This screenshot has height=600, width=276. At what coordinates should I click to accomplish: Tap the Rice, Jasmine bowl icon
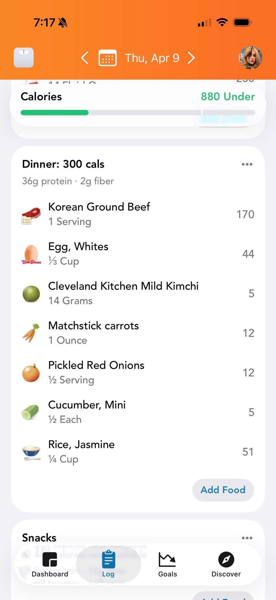tap(31, 452)
